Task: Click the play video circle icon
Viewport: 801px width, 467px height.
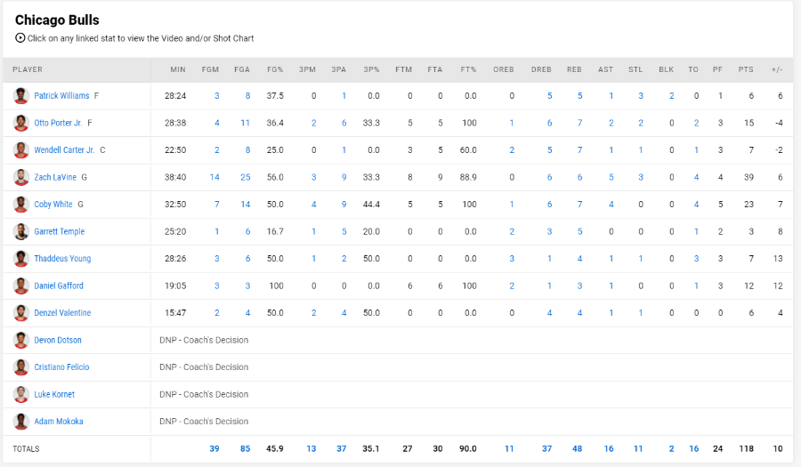Action: (20, 37)
